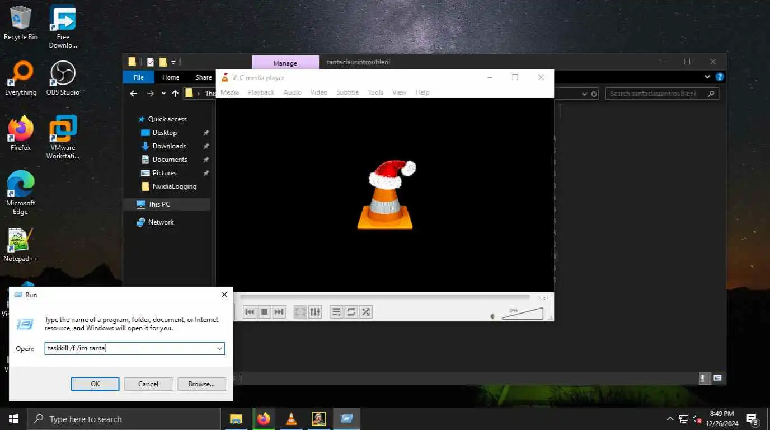The width and height of the screenshot is (770, 430).
Task: Open VLC extended settings (equalizer) icon
Action: [x=315, y=312]
